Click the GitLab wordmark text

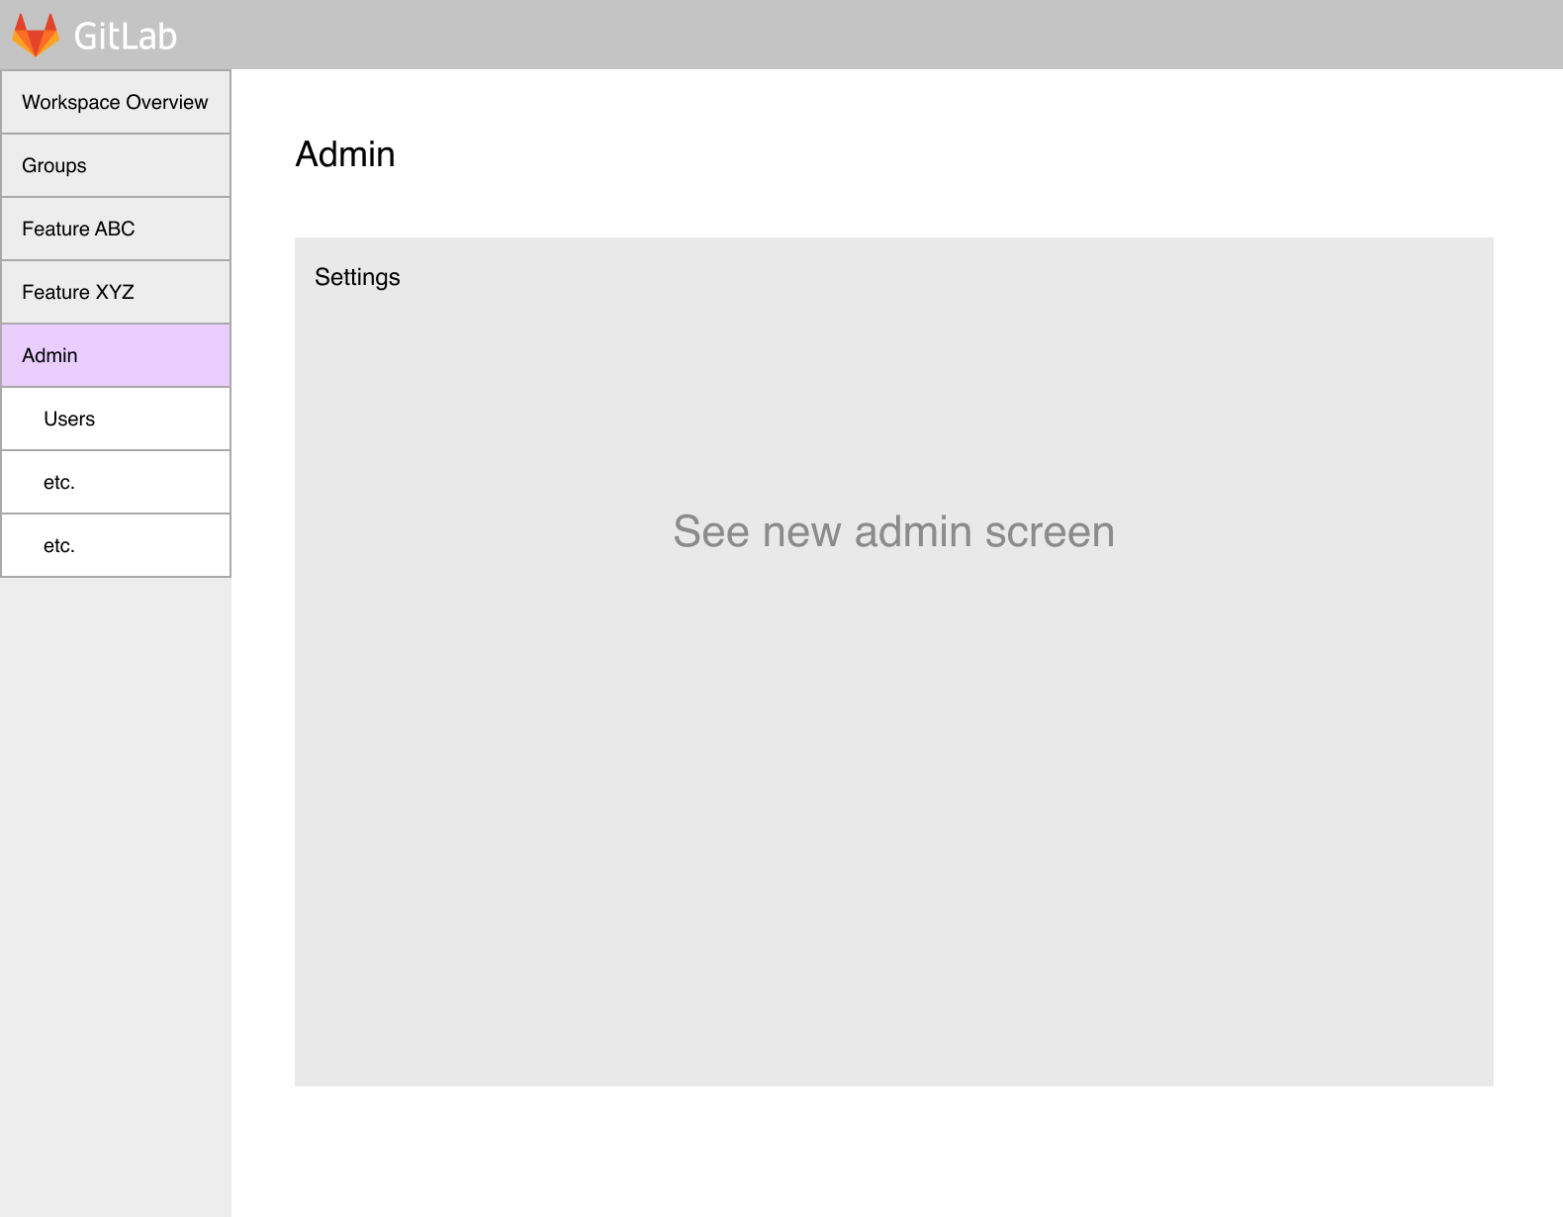click(x=125, y=37)
